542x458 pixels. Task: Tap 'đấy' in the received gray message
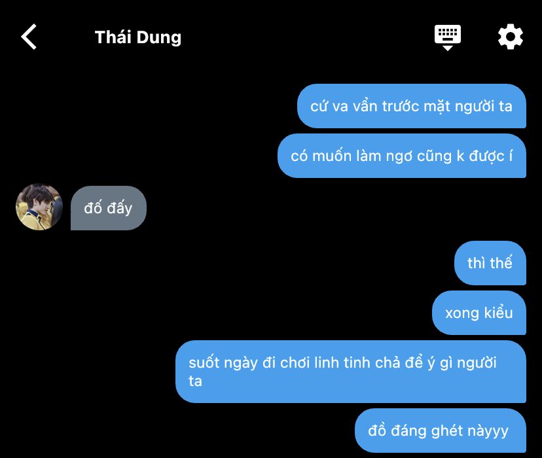[120, 208]
